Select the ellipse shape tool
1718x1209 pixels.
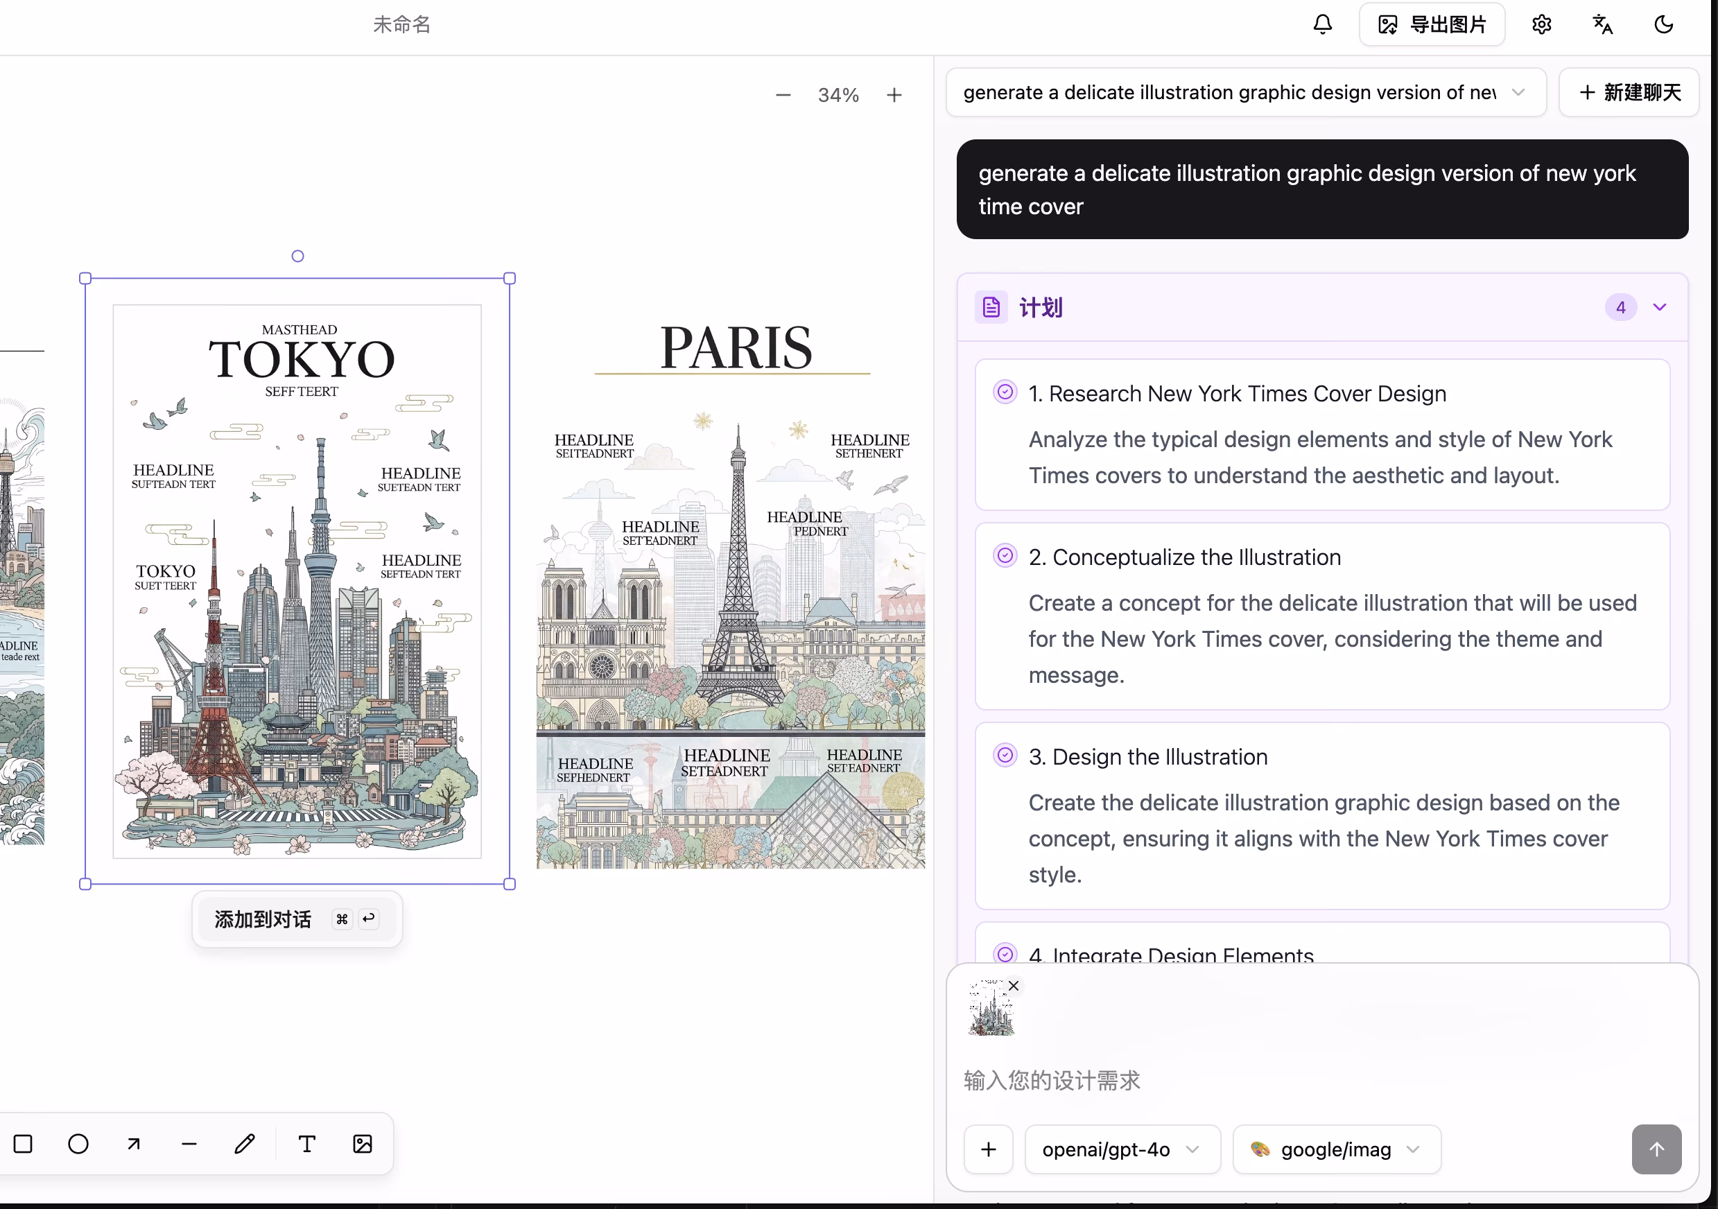point(78,1144)
